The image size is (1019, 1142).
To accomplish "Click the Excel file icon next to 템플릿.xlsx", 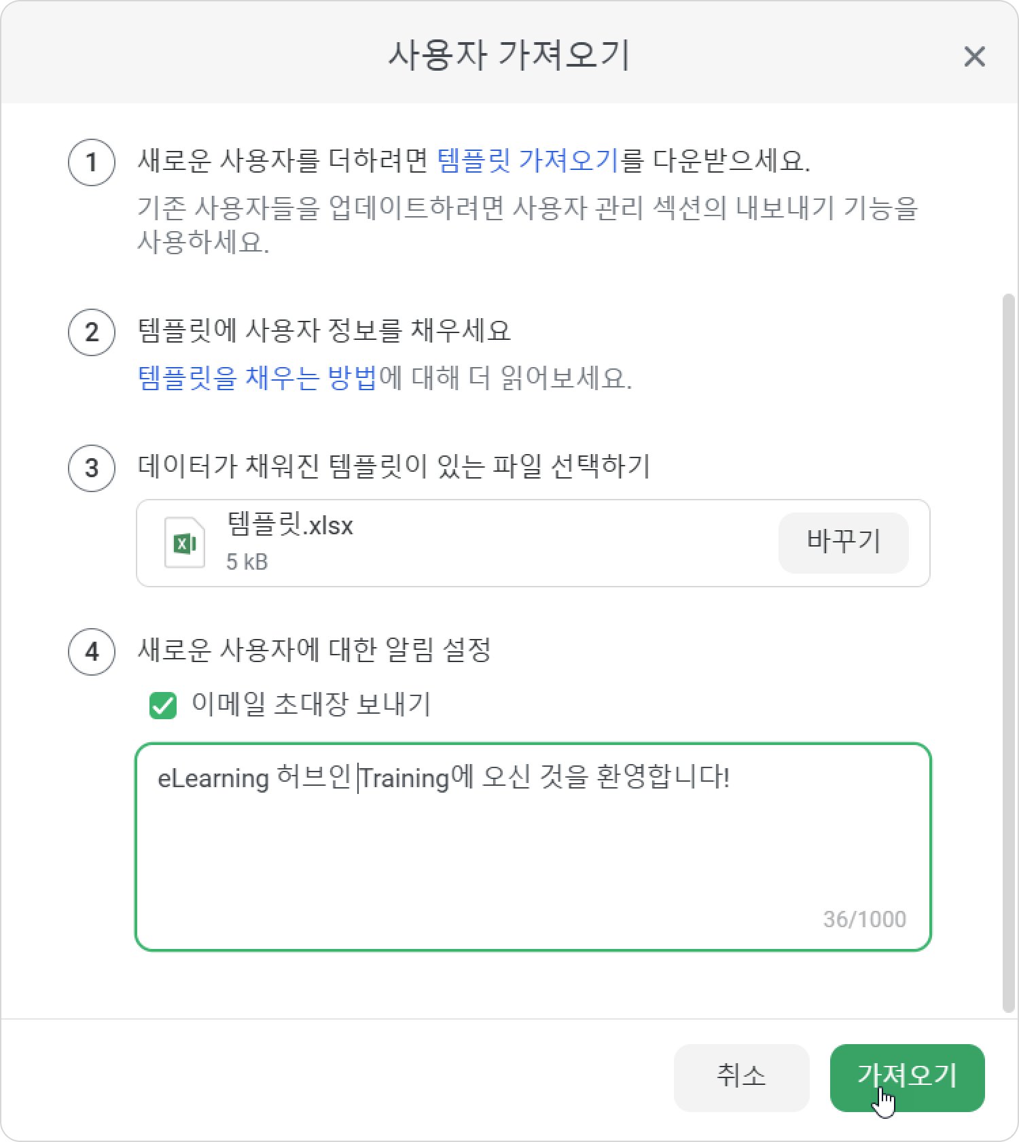I will 185,542.
